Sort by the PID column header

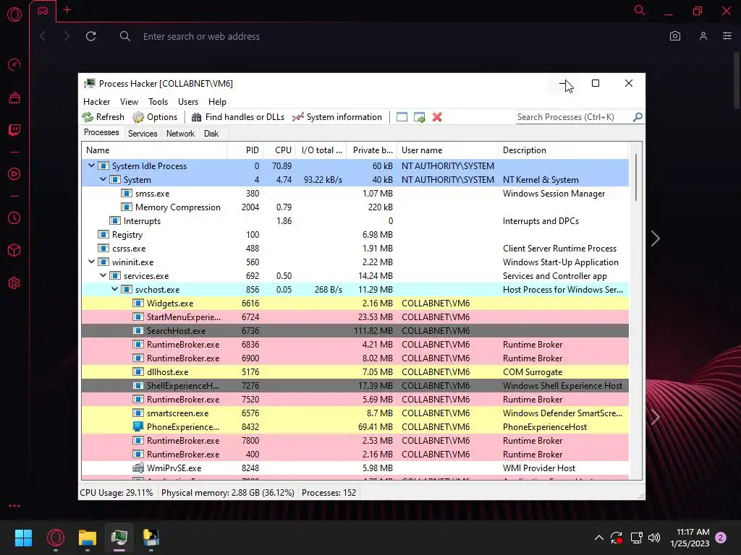(x=245, y=150)
